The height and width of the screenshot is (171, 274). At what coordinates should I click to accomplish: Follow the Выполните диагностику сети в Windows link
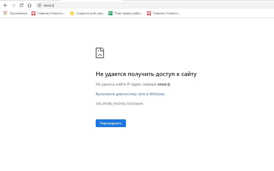coord(130,94)
